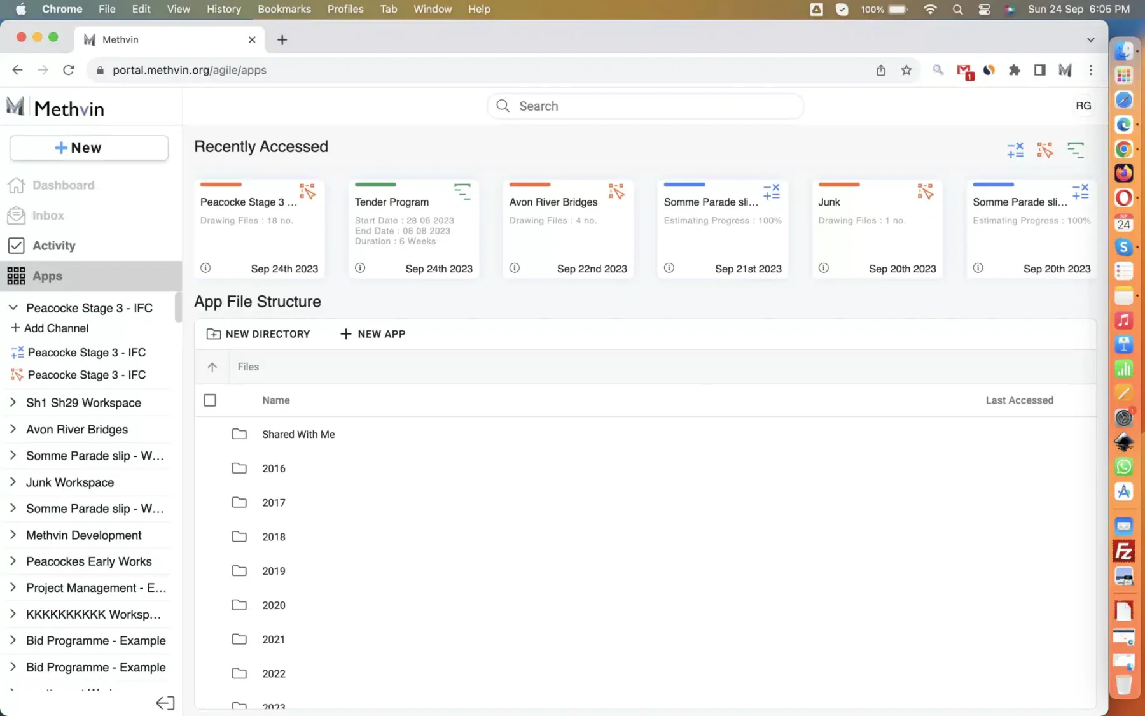
Task: Expand Peacockes Early Works workspace
Action: tap(13, 561)
